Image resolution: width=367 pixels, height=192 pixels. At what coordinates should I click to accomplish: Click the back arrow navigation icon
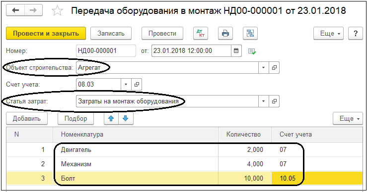tap(15, 10)
